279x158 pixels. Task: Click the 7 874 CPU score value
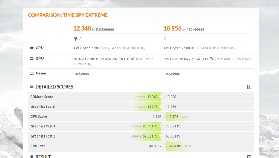pos(174,117)
